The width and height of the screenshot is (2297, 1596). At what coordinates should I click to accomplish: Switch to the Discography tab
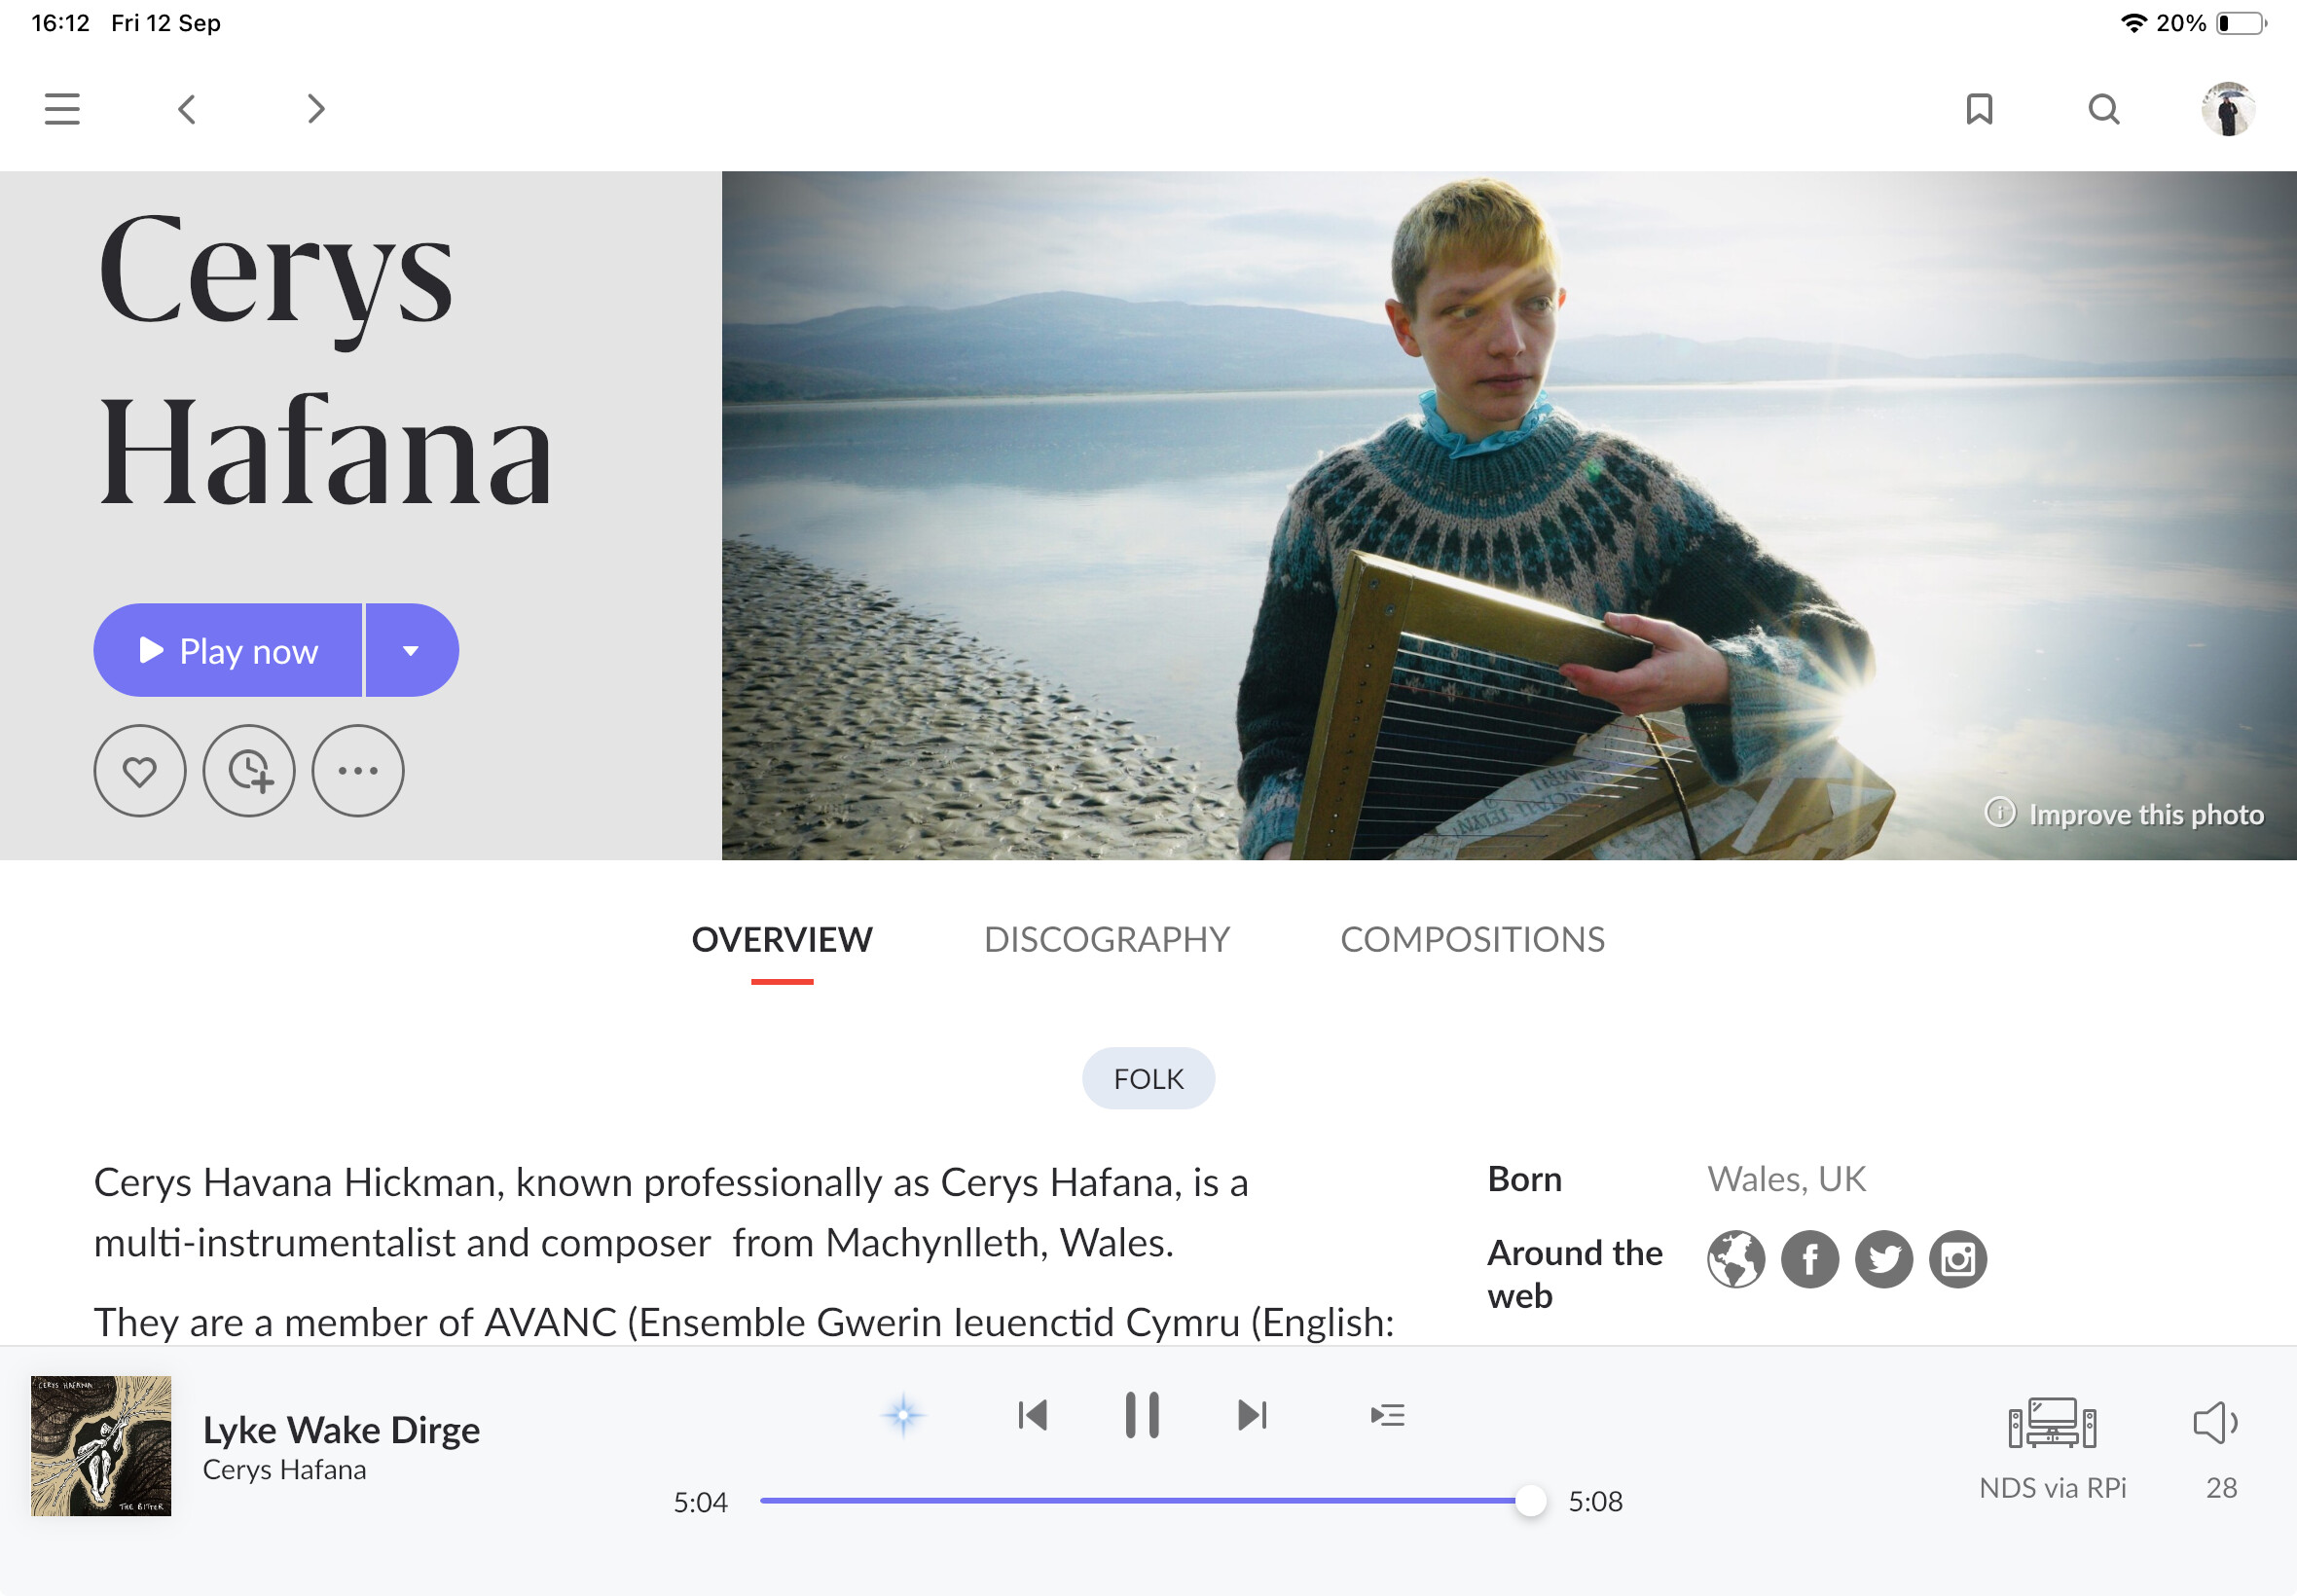point(1106,940)
